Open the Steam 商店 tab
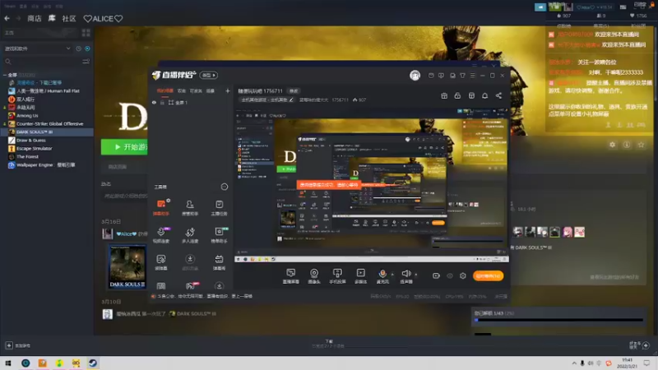This screenshot has width=658, height=370. [x=34, y=18]
